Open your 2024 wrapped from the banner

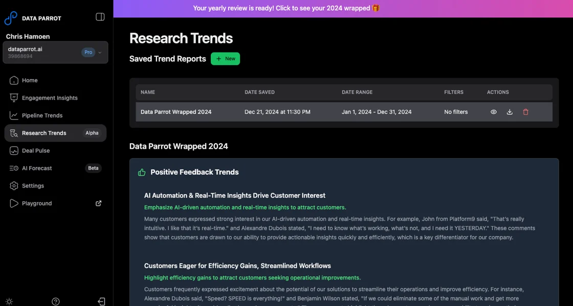pyautogui.click(x=286, y=8)
